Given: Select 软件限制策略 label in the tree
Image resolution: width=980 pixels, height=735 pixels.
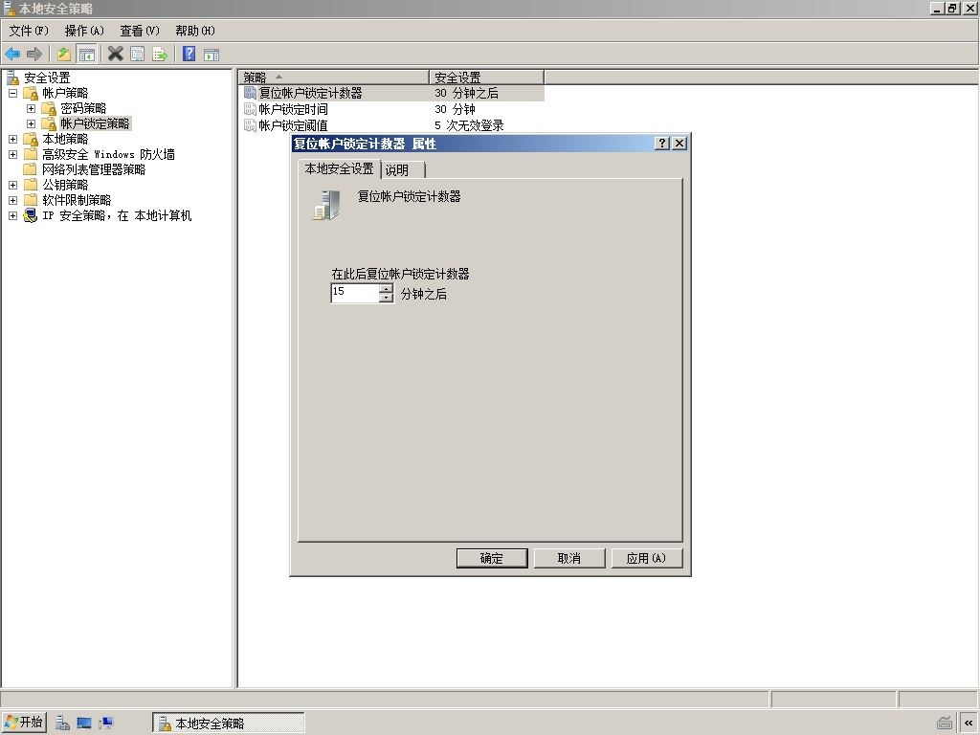Looking at the screenshot, I should [77, 200].
